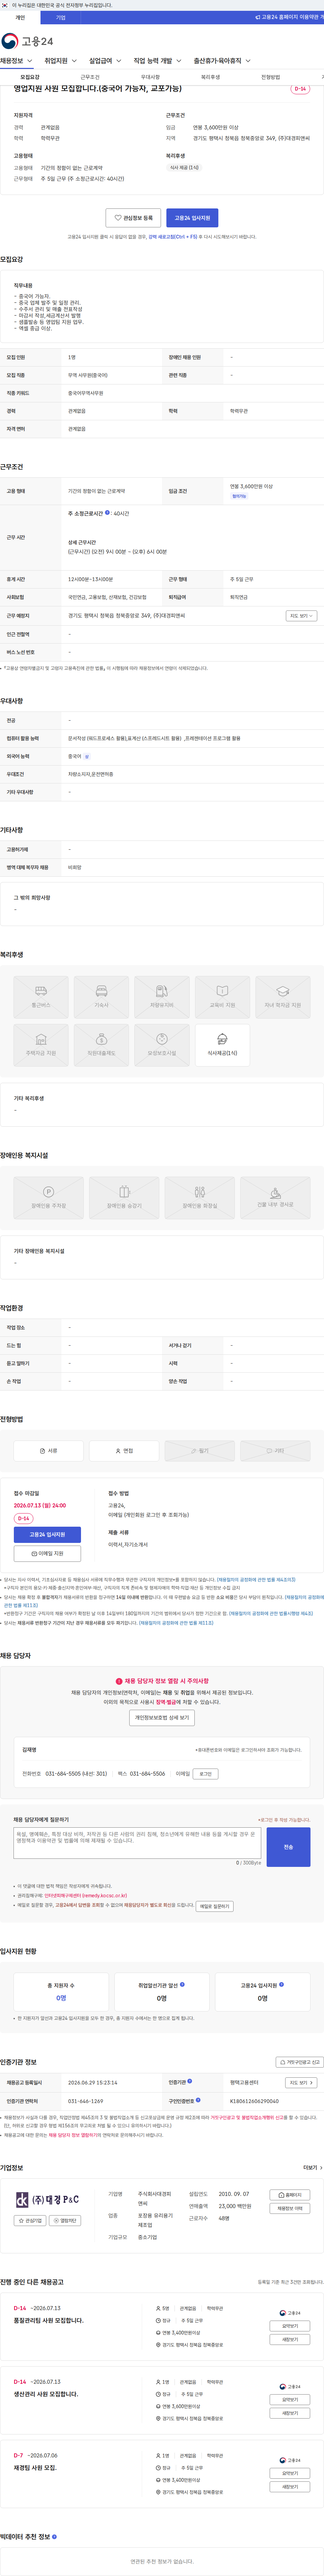Image resolution: width=324 pixels, height=2576 pixels.
Task: Expand the 실업급여 menu
Action: pyautogui.click(x=105, y=61)
